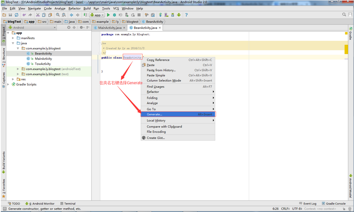354x212 pixels.
Task: Open the Navigate menu
Action: (34, 8)
